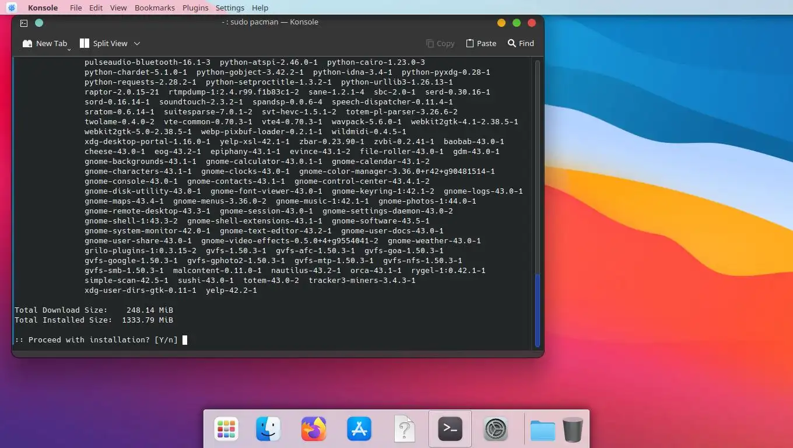
Task: Click the Total Installed Size text
Action: coord(64,320)
